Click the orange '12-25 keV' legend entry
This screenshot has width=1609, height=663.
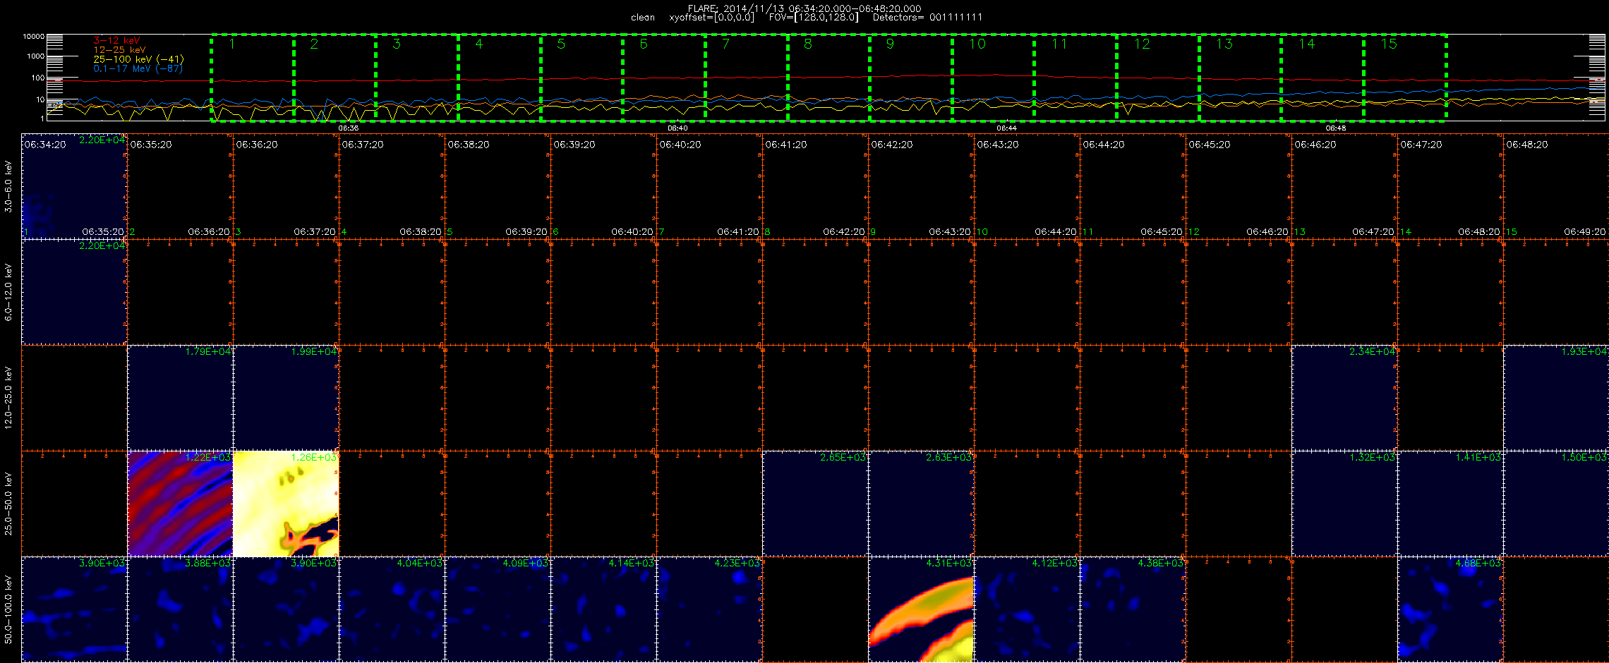[119, 49]
